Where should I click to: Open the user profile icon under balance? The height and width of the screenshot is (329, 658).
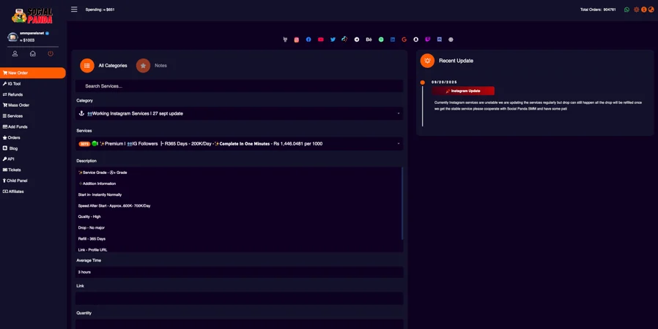[x=15, y=53]
